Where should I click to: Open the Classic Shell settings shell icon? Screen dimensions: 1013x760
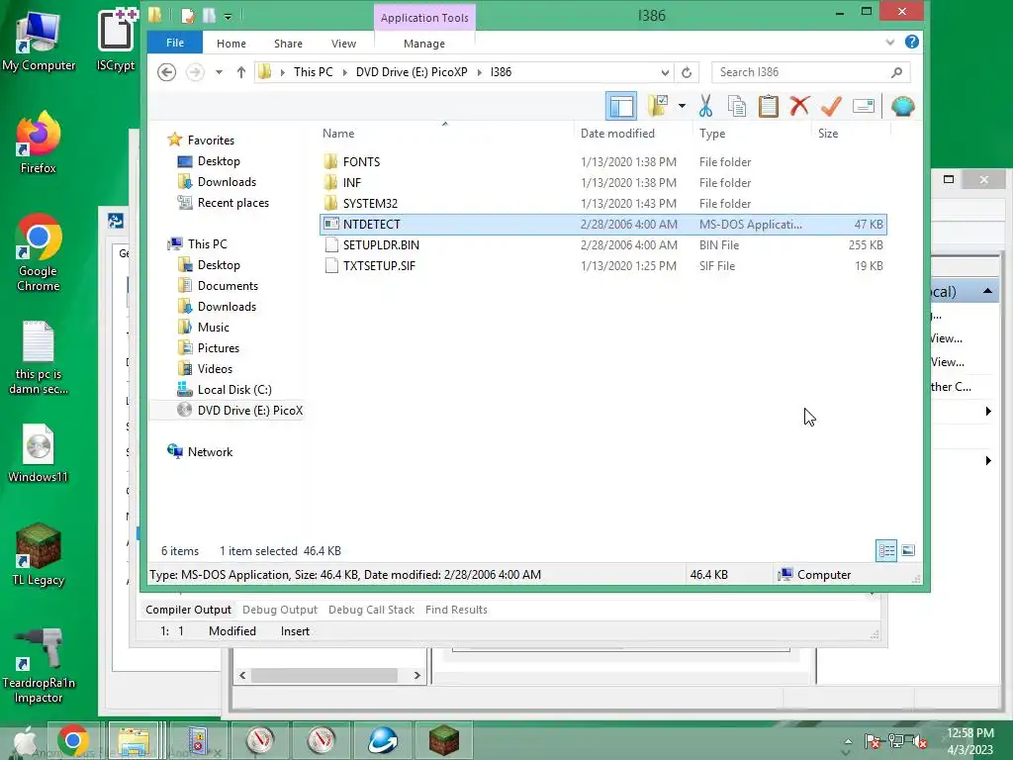tap(902, 106)
